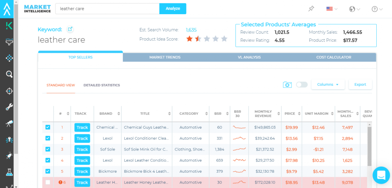The image size is (392, 188).
Task: Open the keyword external link icon
Action: click(x=70, y=29)
